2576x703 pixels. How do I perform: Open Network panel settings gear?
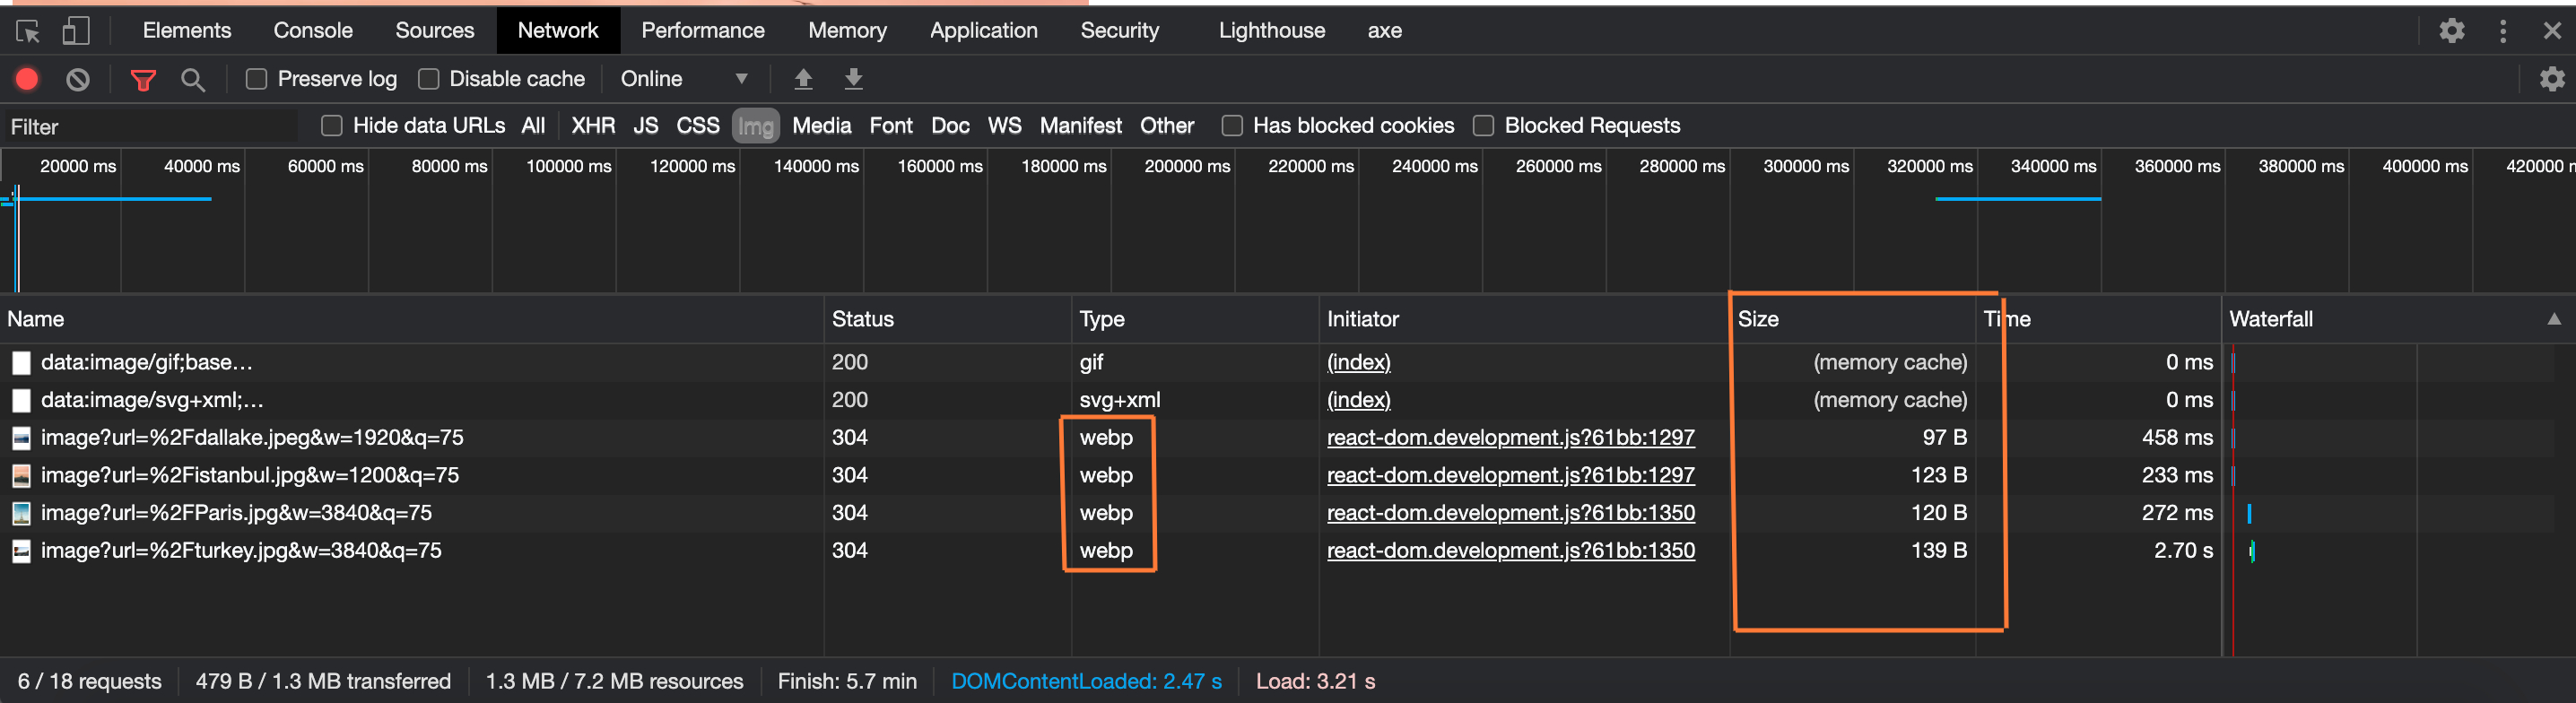click(2552, 79)
